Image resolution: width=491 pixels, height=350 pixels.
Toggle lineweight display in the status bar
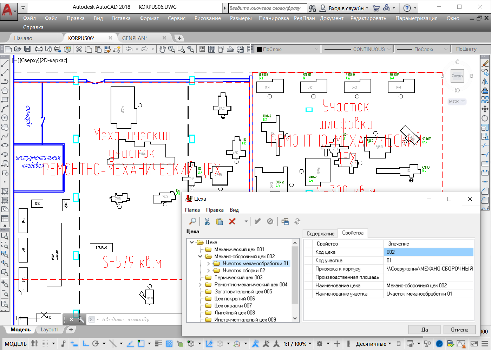[158, 344]
